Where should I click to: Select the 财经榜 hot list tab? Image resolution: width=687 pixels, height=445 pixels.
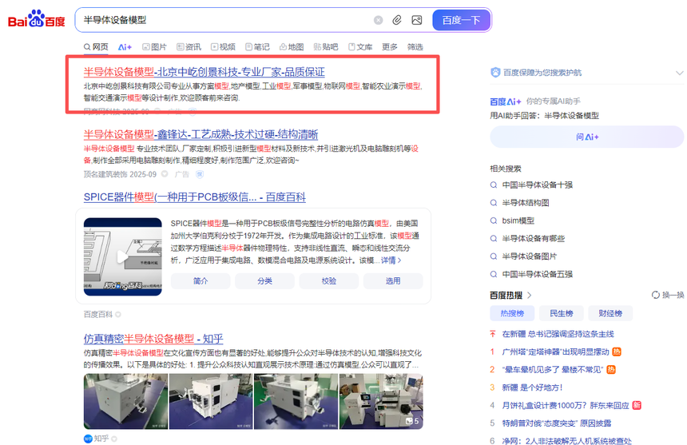(x=610, y=313)
